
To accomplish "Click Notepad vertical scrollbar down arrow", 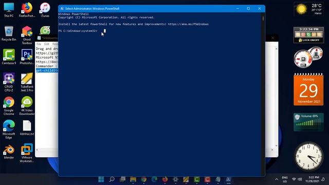I will tap(277, 145).
